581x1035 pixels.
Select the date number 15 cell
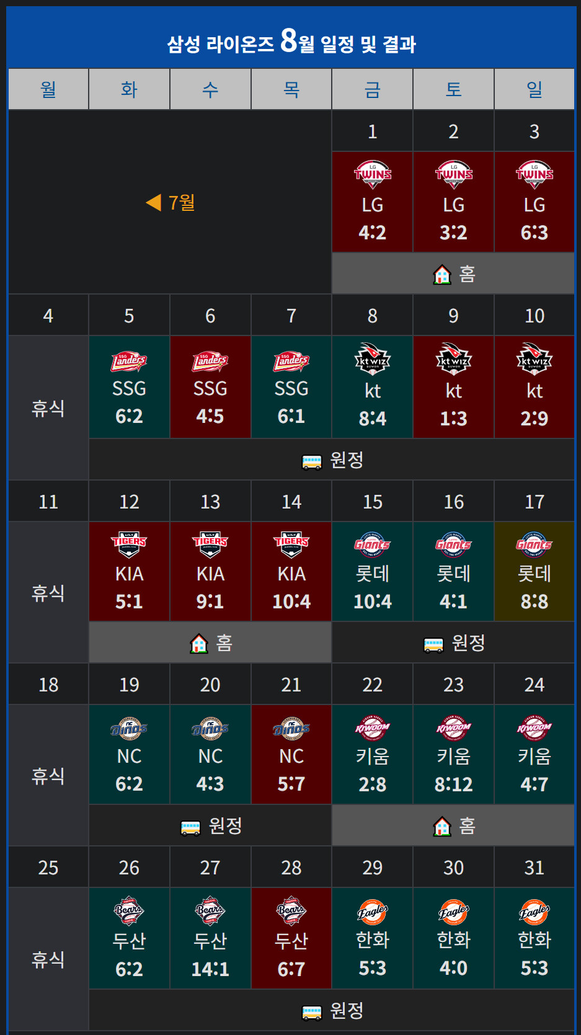point(373,501)
